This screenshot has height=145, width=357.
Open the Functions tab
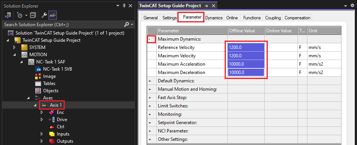pyautogui.click(x=252, y=18)
